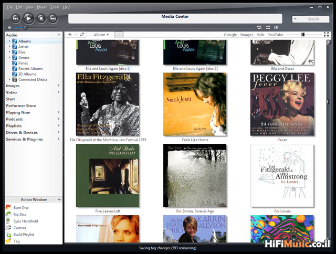Adjust the thumbnail size slider
The height and width of the screenshot is (254, 336).
coord(303,35)
